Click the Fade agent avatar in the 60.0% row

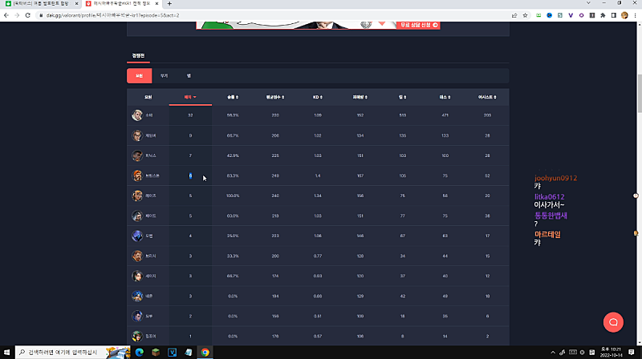pos(137,216)
